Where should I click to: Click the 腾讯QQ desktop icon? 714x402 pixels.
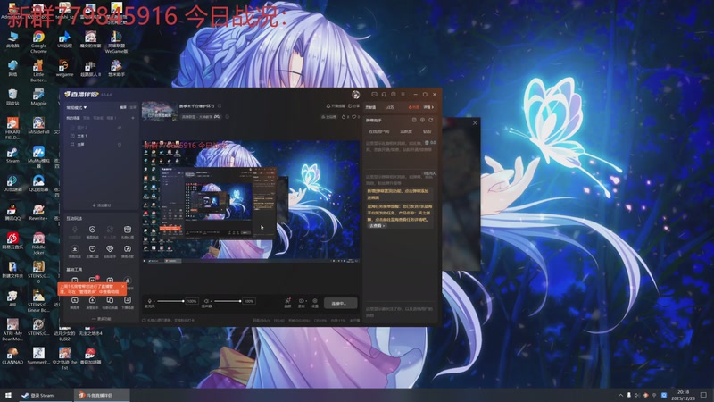[x=12, y=213]
